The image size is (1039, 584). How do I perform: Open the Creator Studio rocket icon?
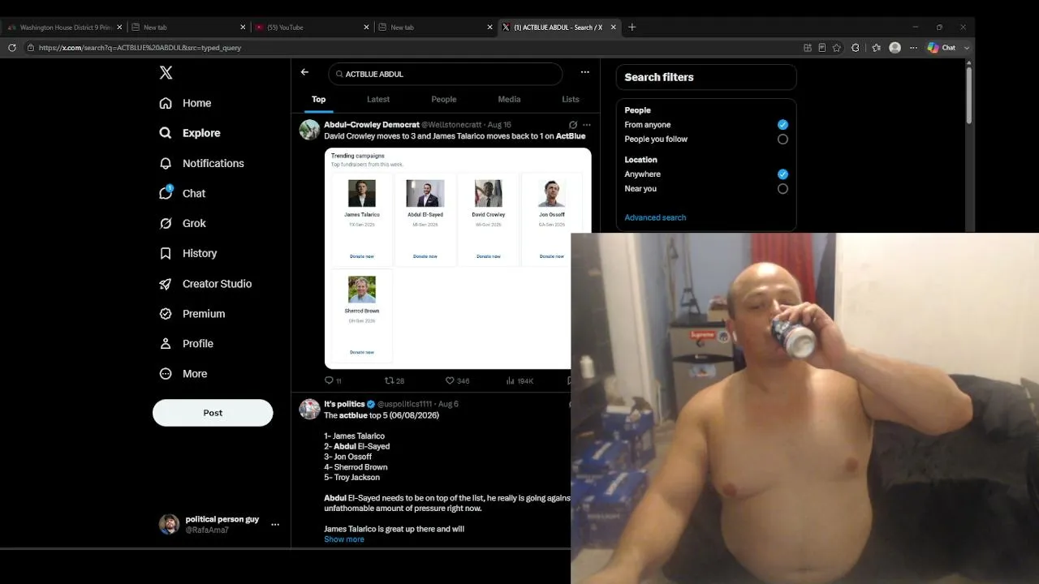pos(166,284)
